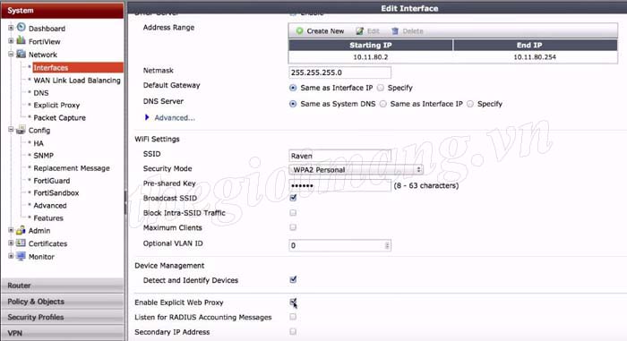This screenshot has width=627, height=341.
Task: Expand the Admin tree node
Action: pyautogui.click(x=11, y=230)
